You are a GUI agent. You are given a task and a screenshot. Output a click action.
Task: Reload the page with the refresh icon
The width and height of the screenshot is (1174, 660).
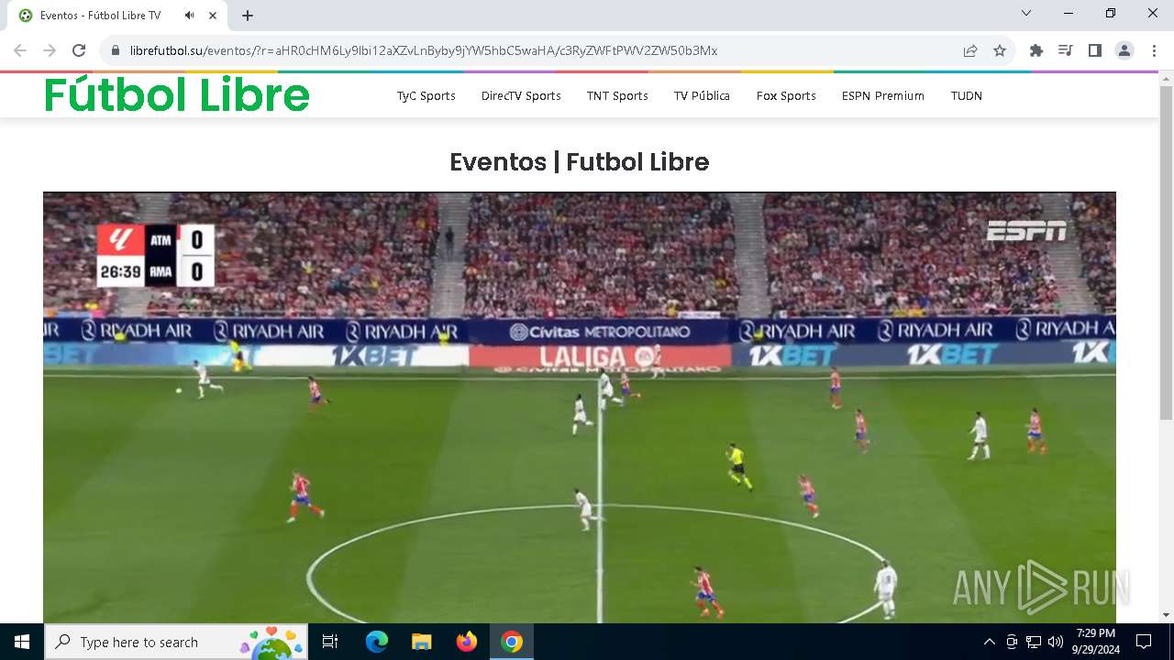(79, 50)
